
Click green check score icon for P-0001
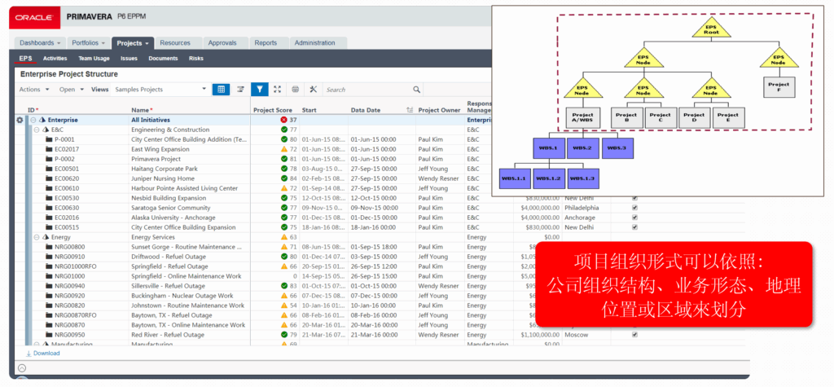pos(284,139)
